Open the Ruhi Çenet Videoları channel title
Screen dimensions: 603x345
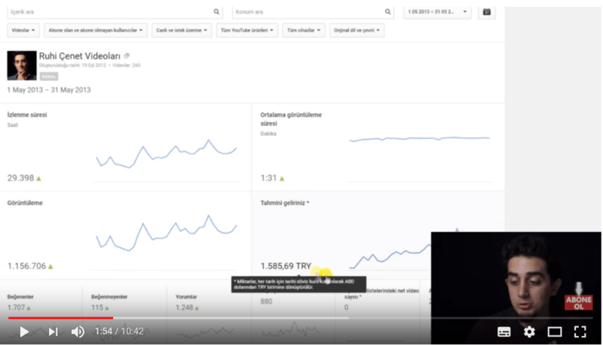80,56
